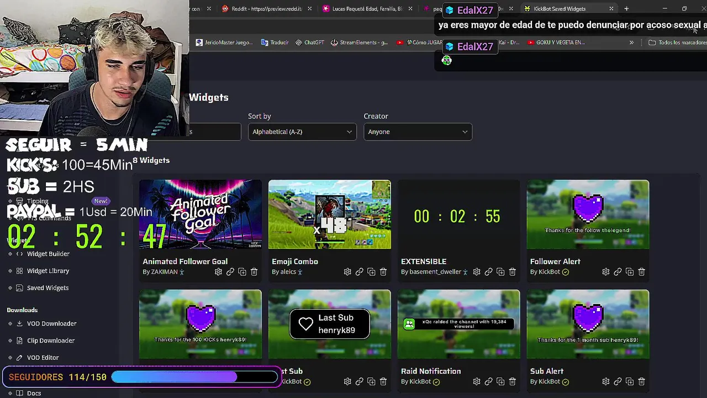The image size is (707, 398).
Task: Duplicate the Follower Alert widget
Action: pyautogui.click(x=630, y=272)
